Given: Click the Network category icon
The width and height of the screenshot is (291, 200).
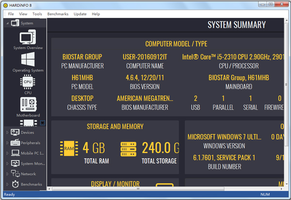Looking at the screenshot, I should point(16,174).
